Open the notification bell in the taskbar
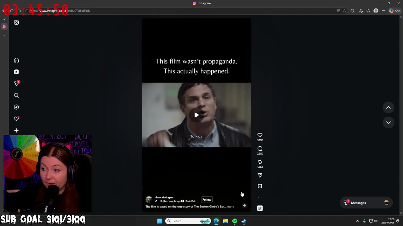This screenshot has height=226, width=403. pyautogui.click(x=398, y=221)
